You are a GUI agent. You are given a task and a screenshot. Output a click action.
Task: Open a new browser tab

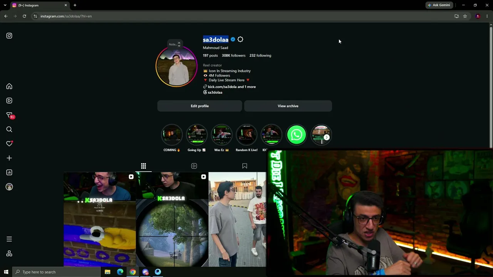coord(75,5)
